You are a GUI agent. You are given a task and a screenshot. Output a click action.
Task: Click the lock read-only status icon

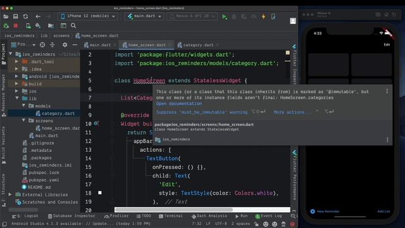pos(256,224)
